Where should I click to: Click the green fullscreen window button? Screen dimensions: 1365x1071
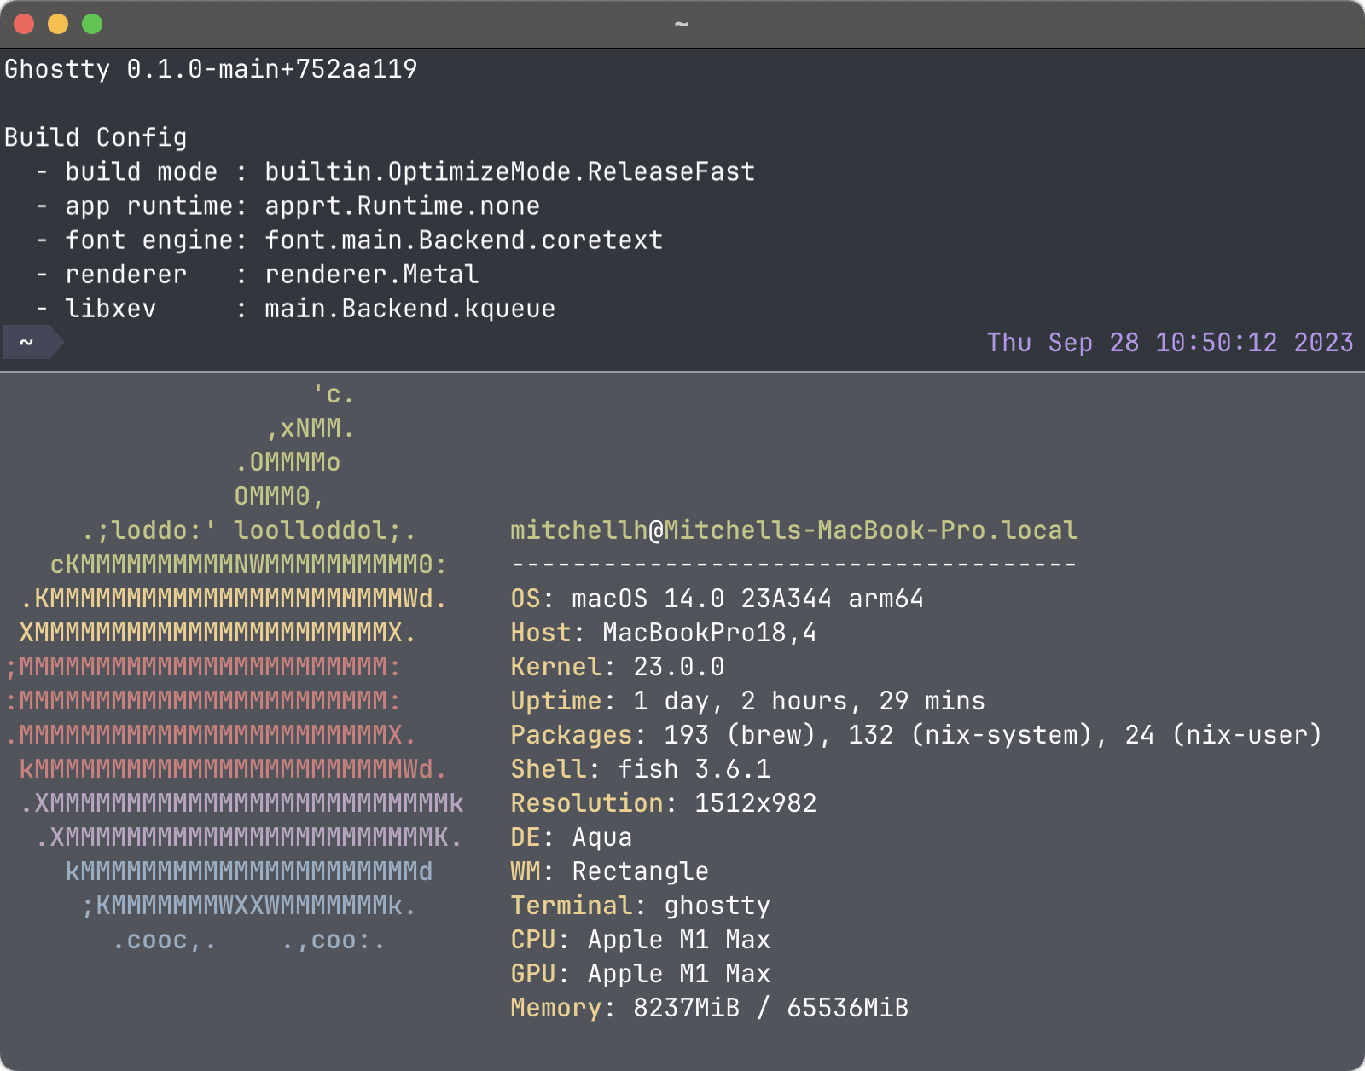[x=92, y=24]
